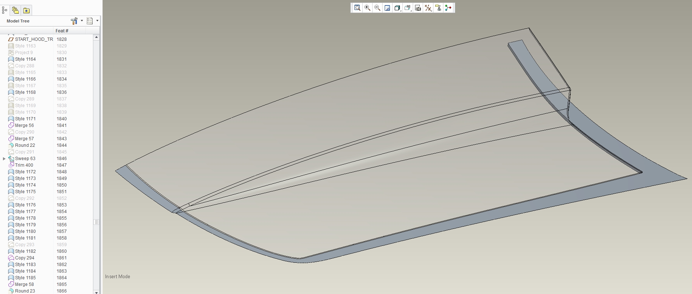Click feature number 1828

click(62, 39)
